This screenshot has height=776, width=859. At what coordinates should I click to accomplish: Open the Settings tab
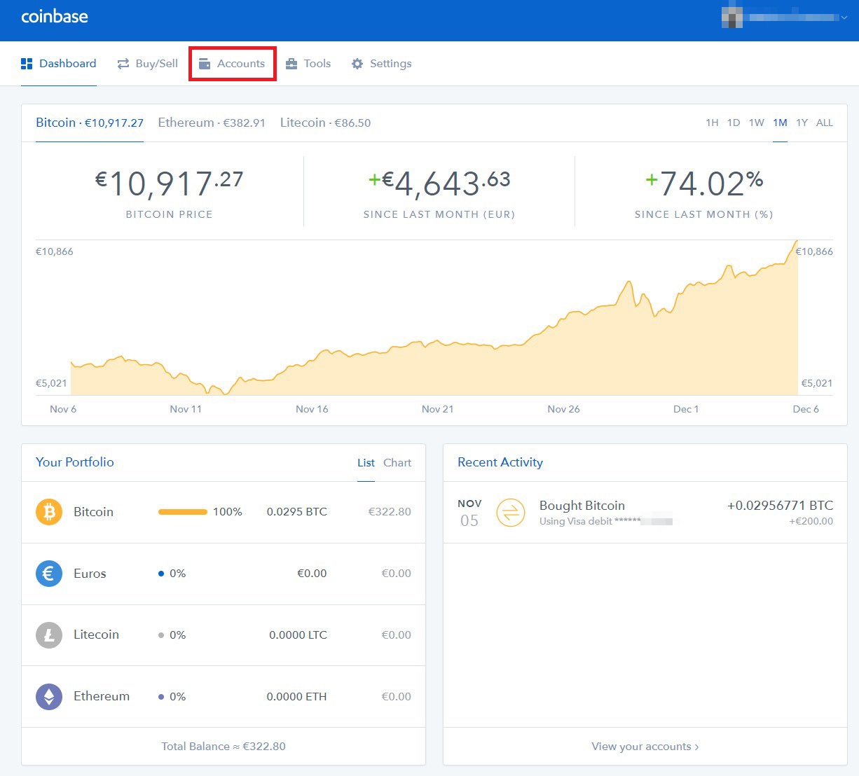(382, 64)
